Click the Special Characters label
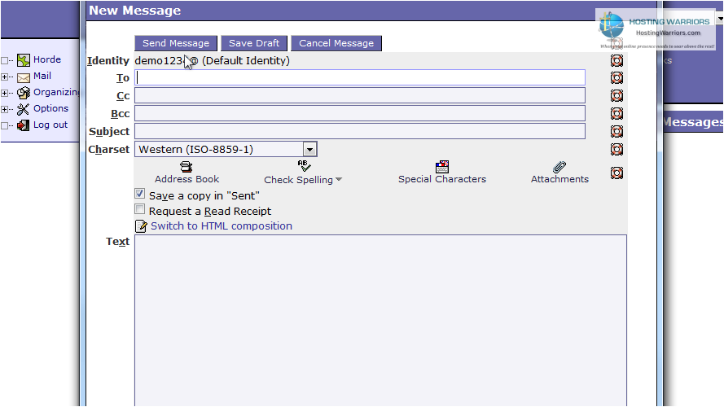The width and height of the screenshot is (724, 407). point(442,179)
